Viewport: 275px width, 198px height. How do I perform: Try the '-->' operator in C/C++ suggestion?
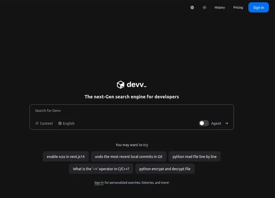(x=101, y=169)
